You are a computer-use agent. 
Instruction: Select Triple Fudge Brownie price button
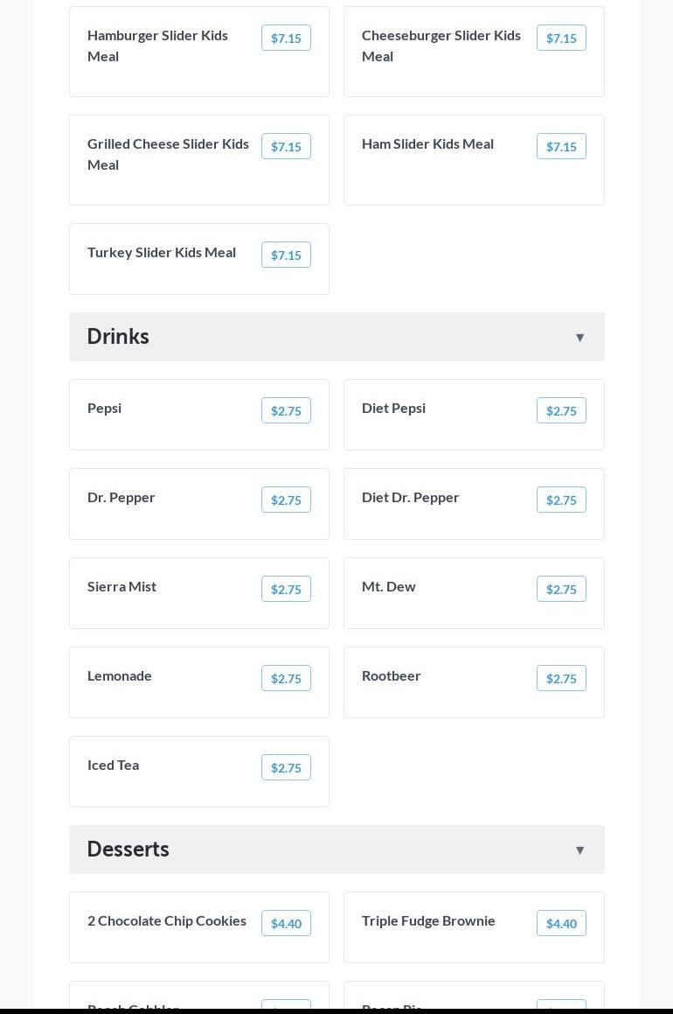(561, 924)
